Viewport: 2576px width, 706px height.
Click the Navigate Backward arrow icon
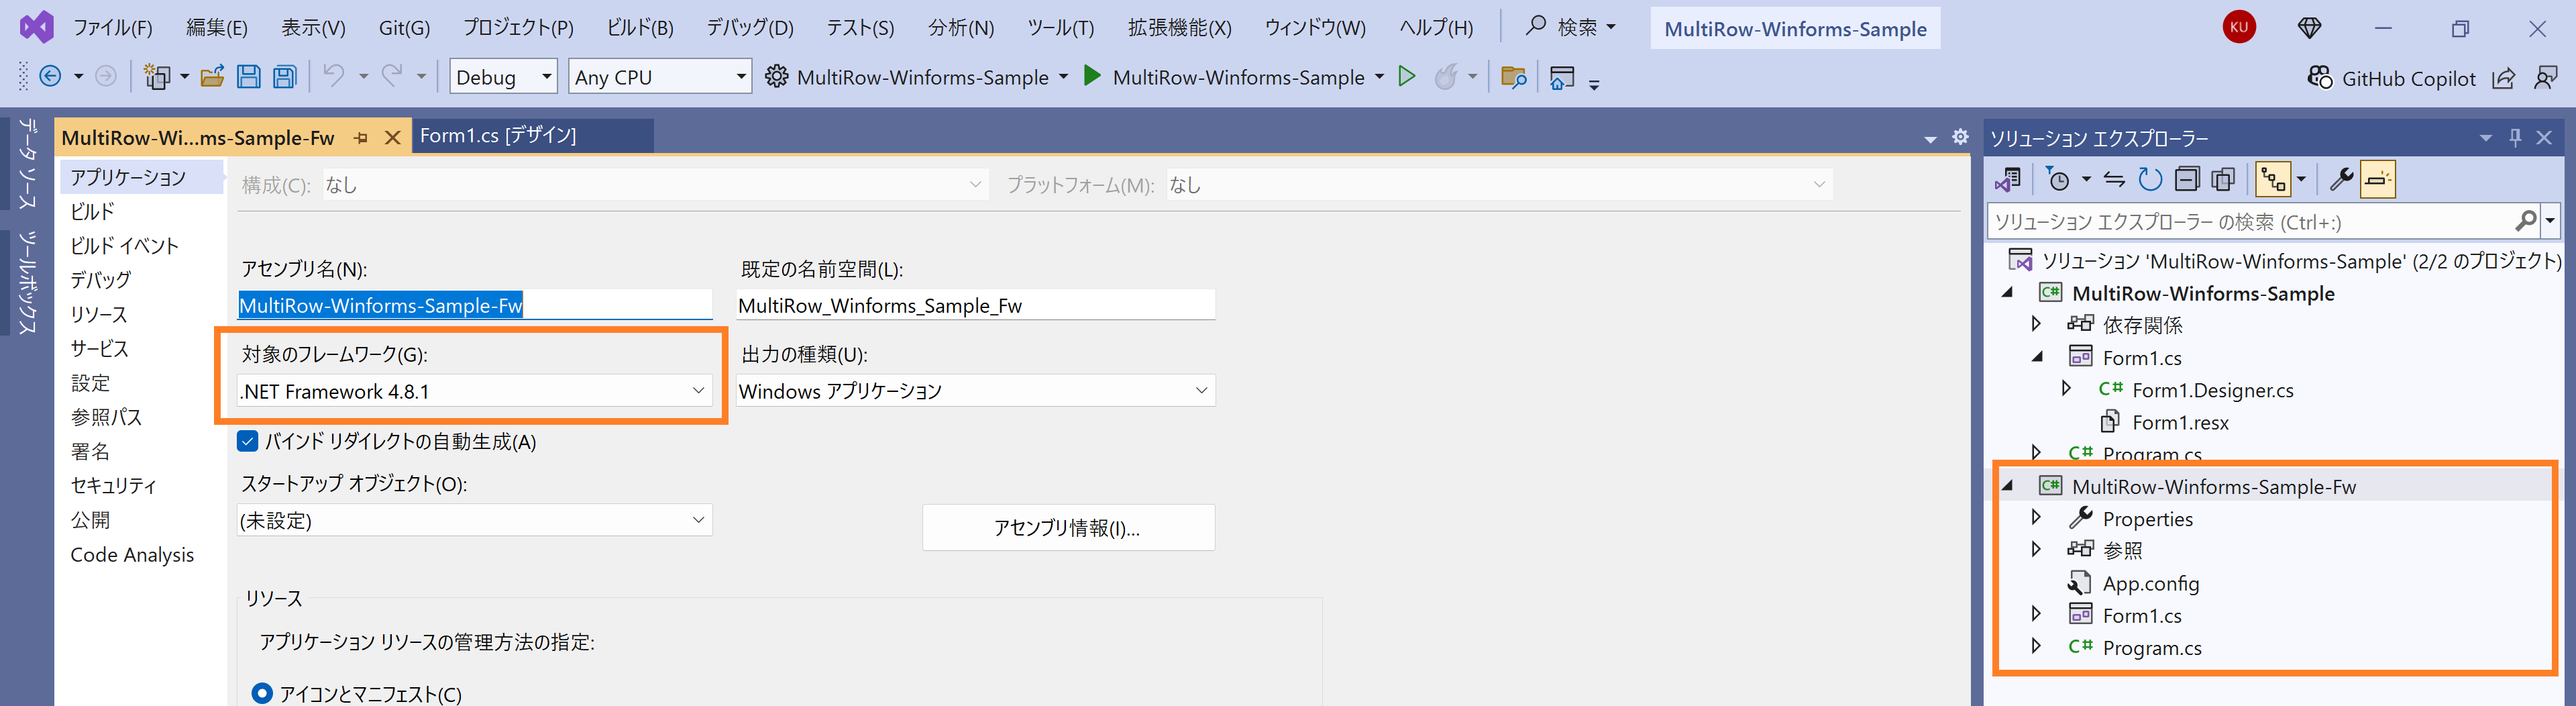(x=50, y=77)
